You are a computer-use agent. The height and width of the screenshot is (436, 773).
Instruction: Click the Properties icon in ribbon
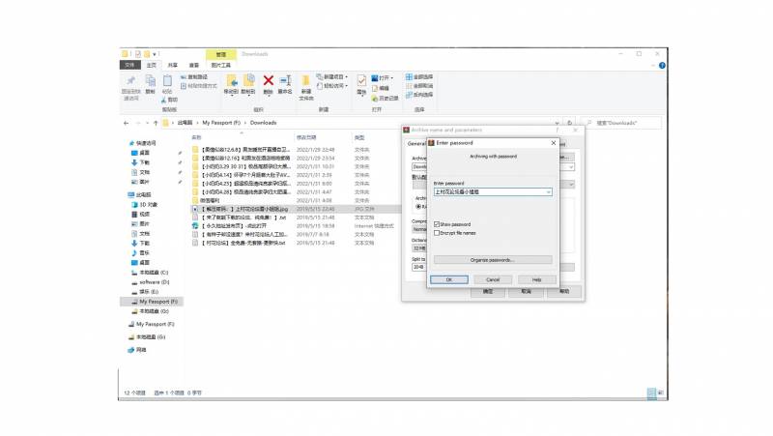[361, 83]
